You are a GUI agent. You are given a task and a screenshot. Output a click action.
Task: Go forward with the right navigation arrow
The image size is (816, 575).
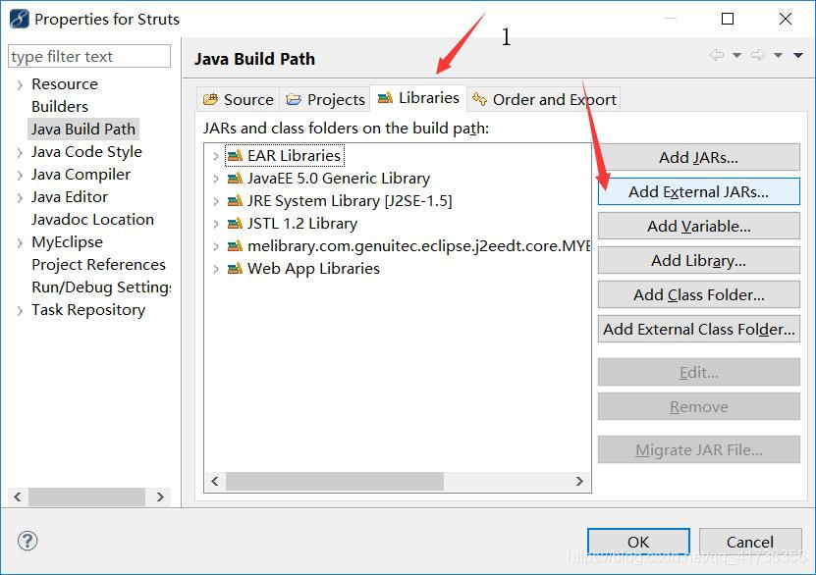point(758,55)
